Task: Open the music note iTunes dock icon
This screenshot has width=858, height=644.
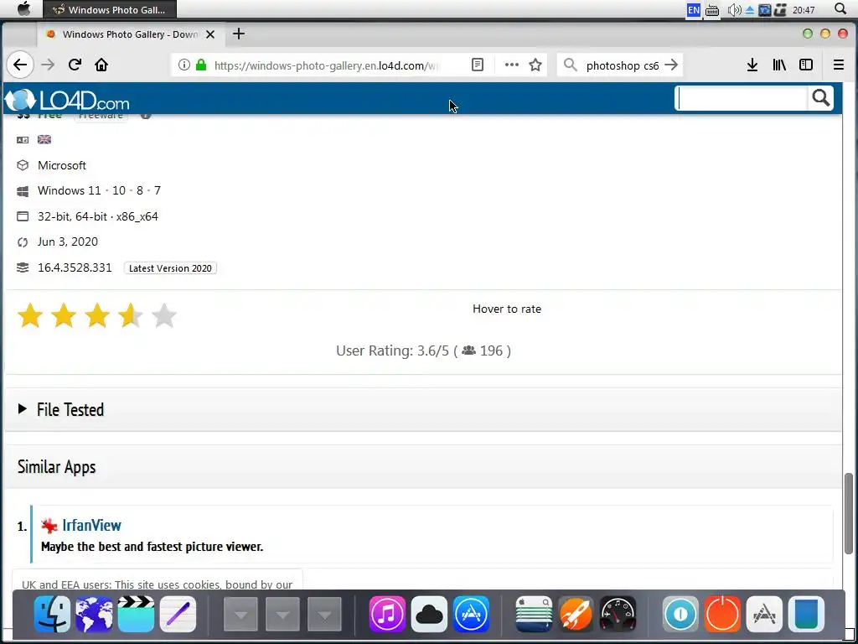Action: click(x=387, y=615)
